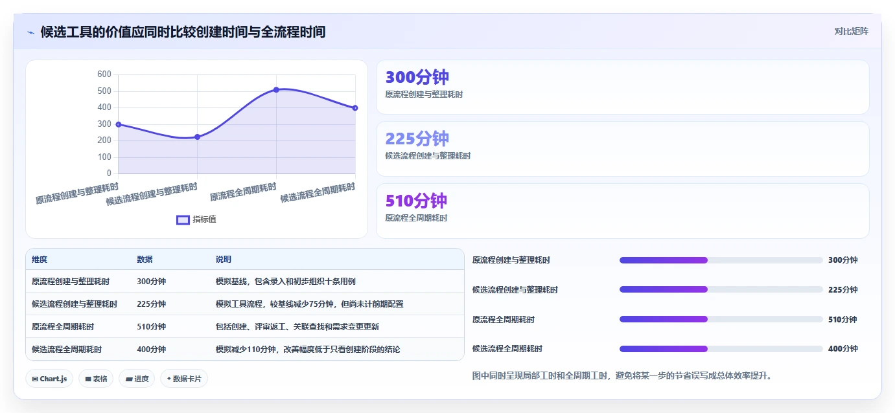The image size is (895, 413).
Task: Click the 300分钟 value beside progress bar
Action: click(843, 260)
